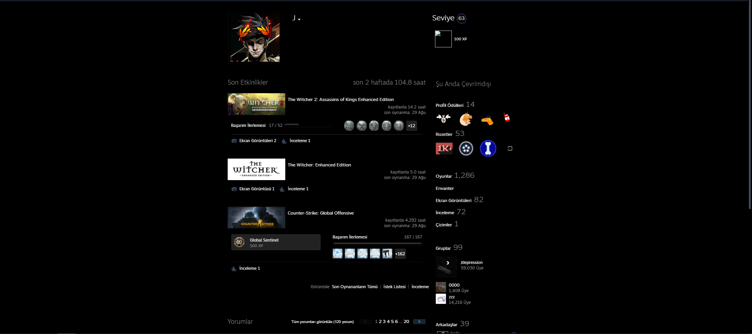Open the red 1K+ badge
Screen dimensions: 752x334
444,148
